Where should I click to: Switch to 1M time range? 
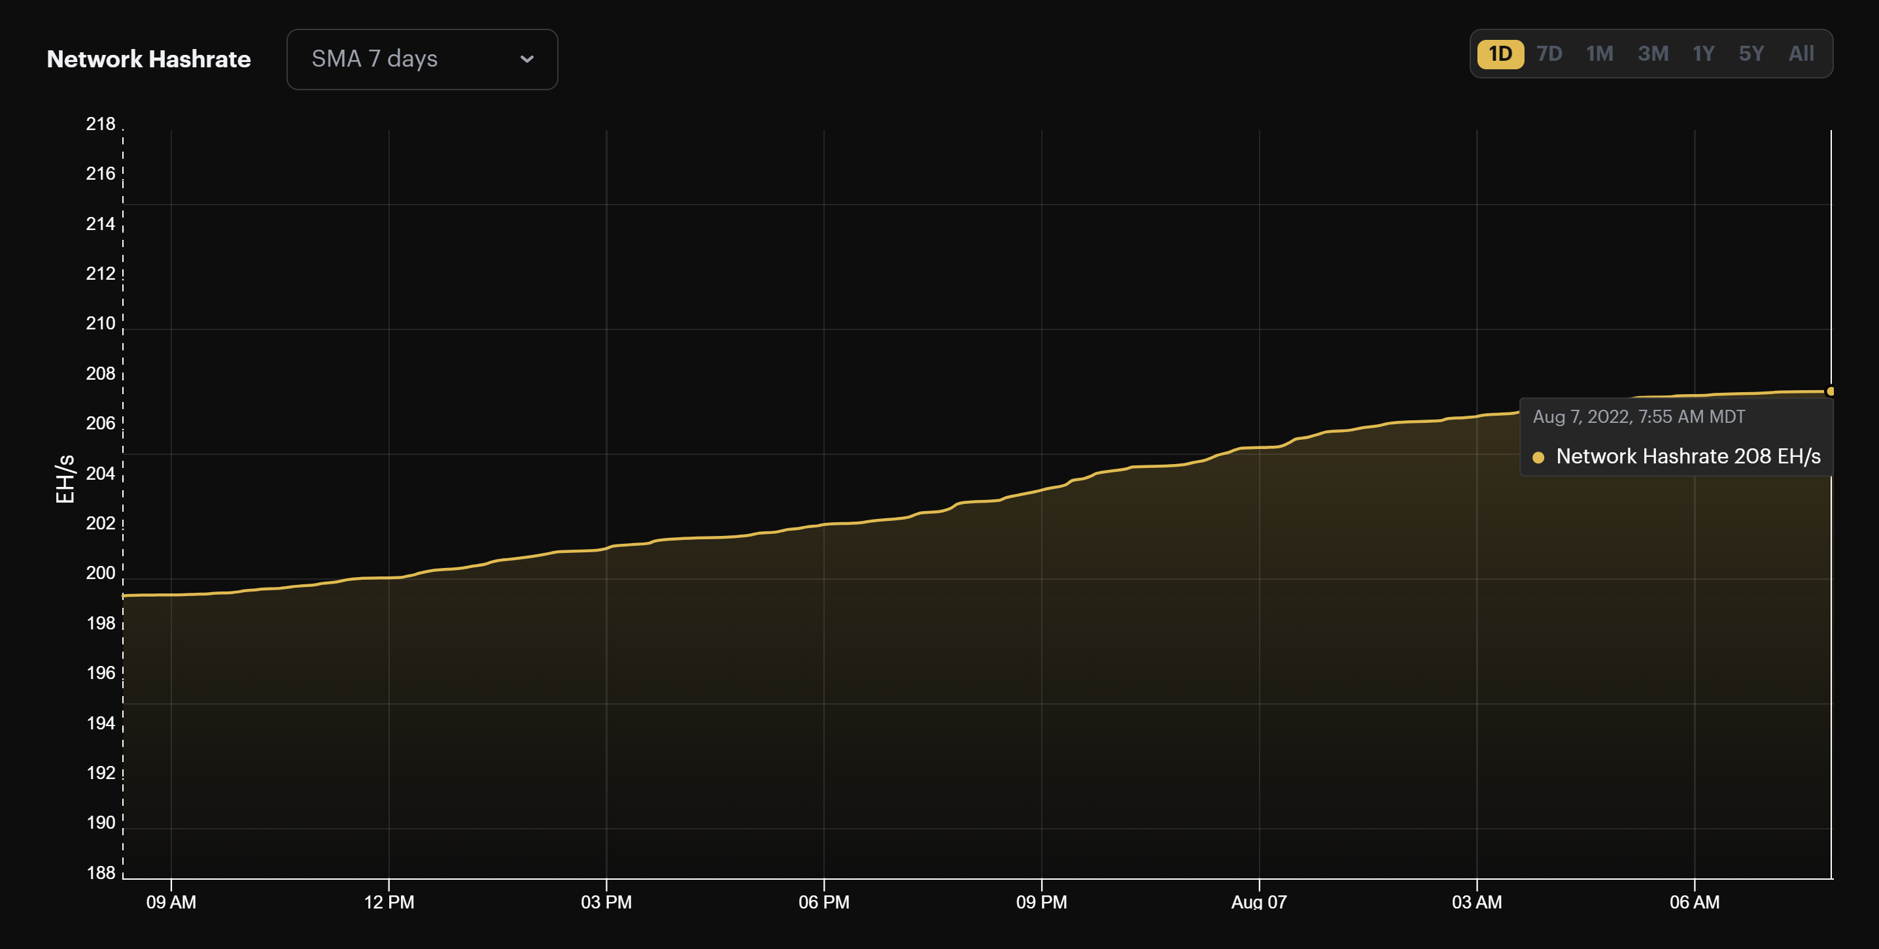[1599, 54]
